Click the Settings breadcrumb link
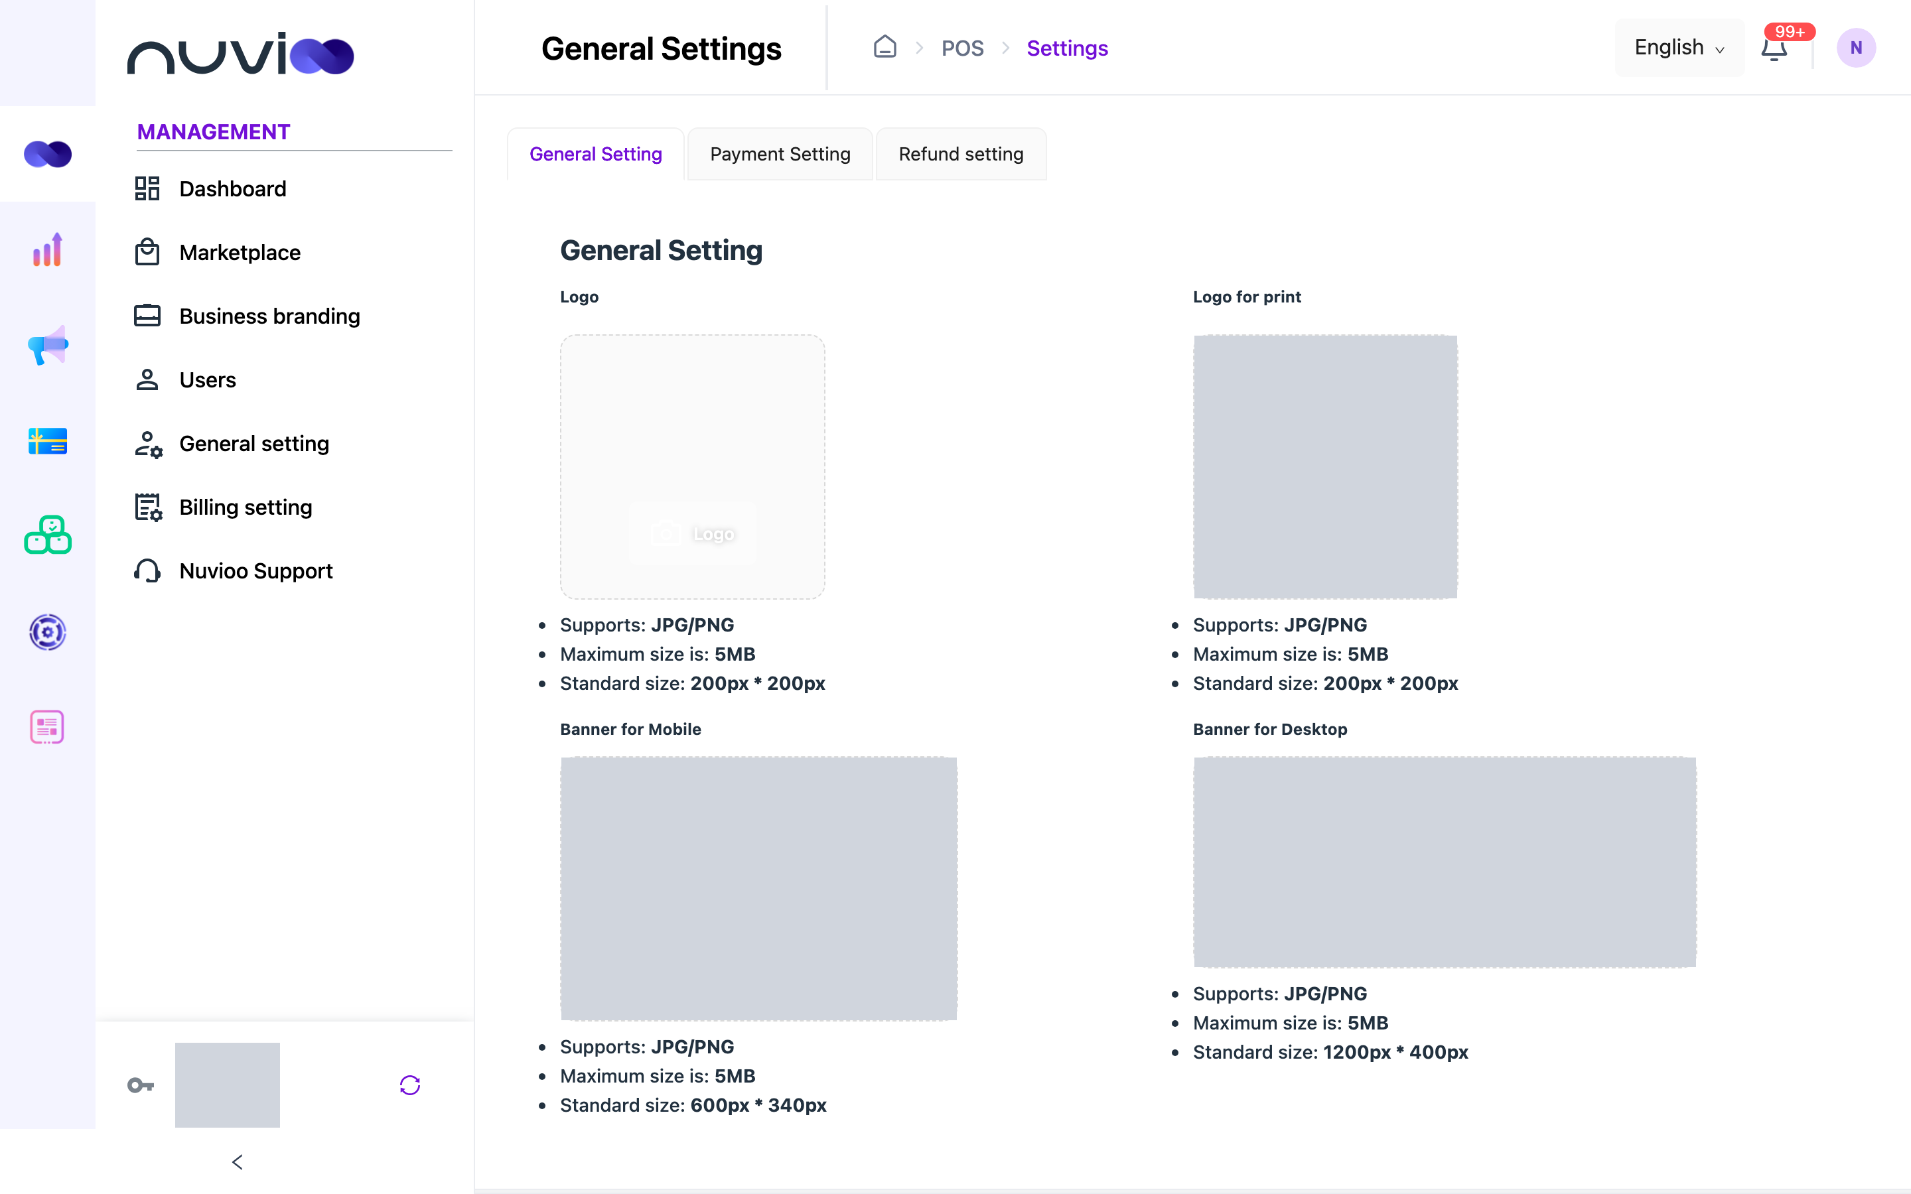This screenshot has width=1911, height=1194. (1067, 48)
